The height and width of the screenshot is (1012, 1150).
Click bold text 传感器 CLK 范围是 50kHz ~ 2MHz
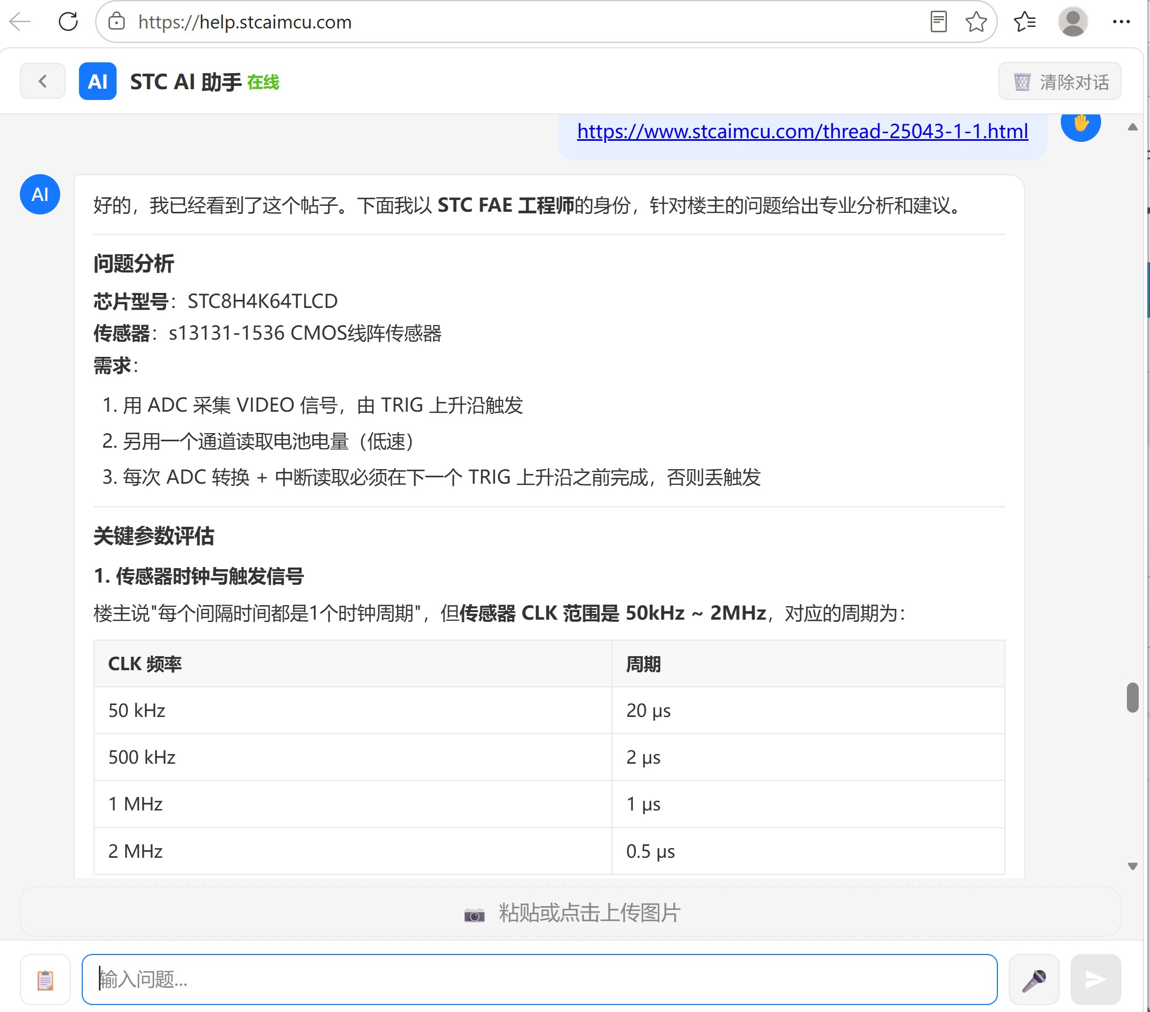[x=613, y=613]
